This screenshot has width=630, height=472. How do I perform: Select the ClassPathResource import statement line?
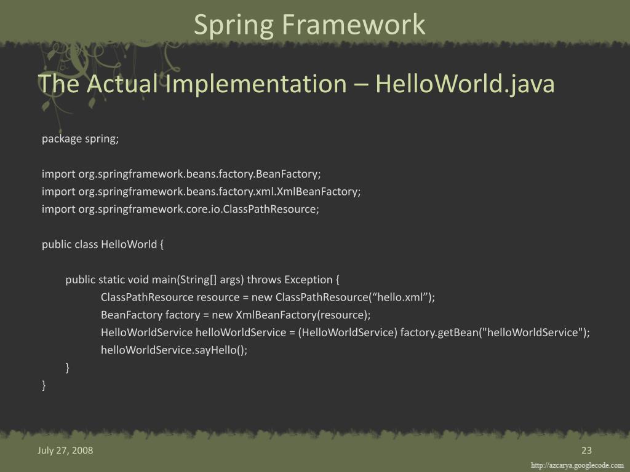pyautogui.click(x=180, y=209)
